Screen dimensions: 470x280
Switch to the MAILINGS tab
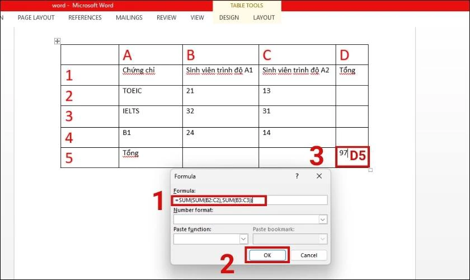click(x=129, y=18)
